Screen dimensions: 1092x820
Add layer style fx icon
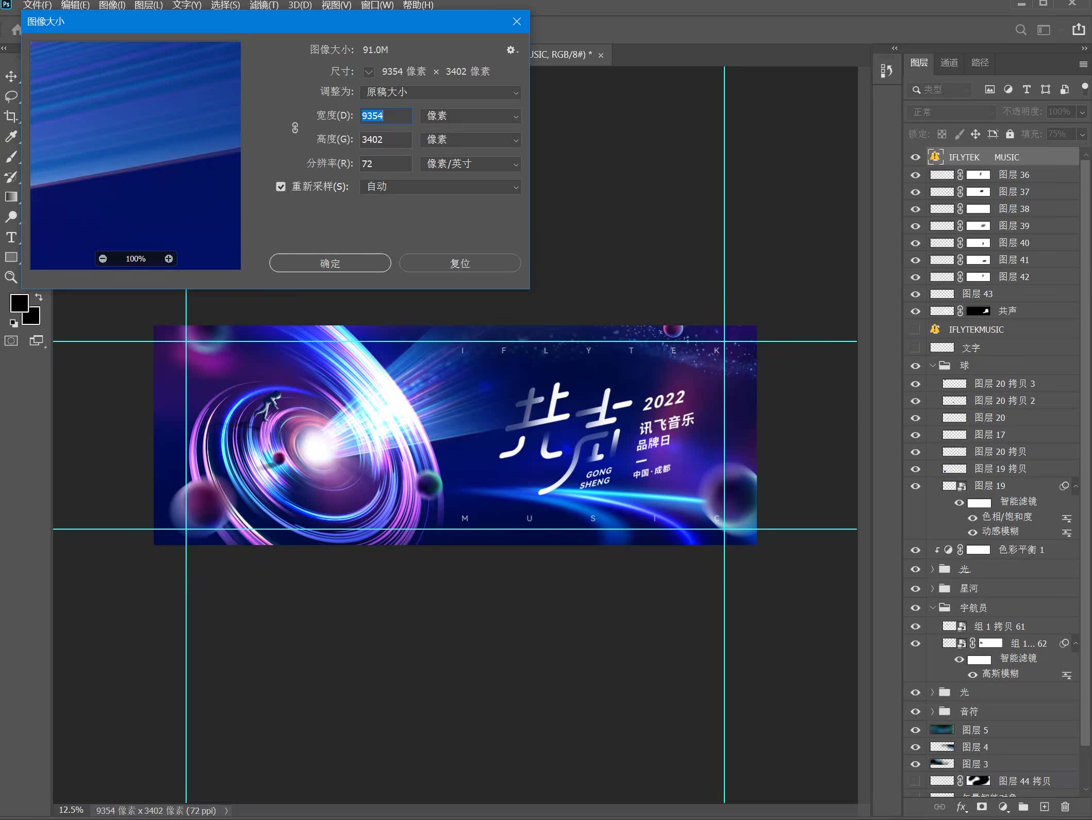[x=962, y=807]
